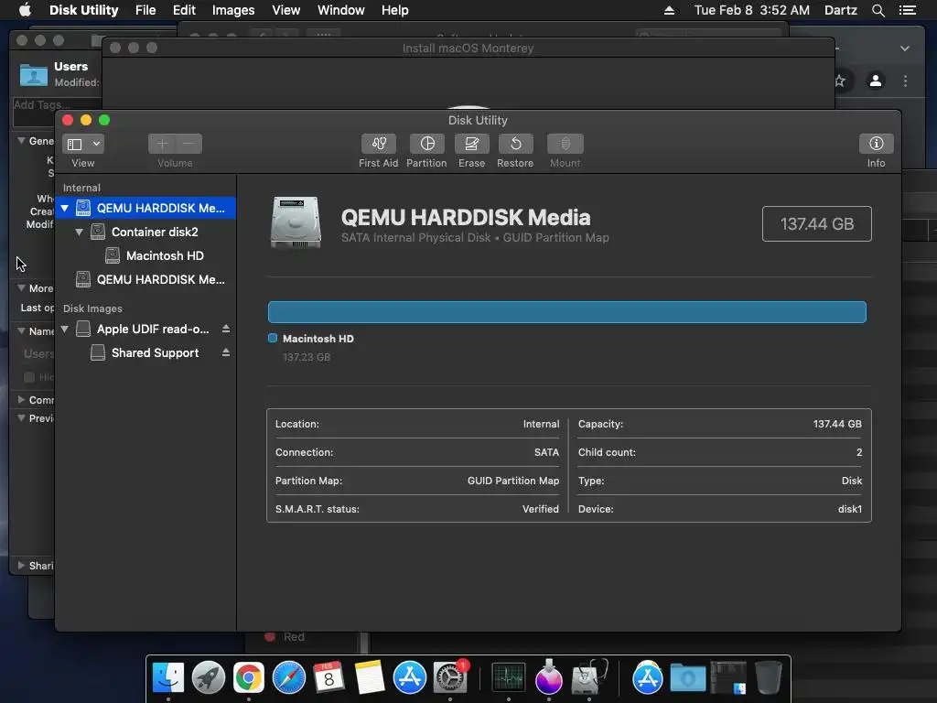The image size is (937, 703).
Task: Click the eject icon in menu bar
Action: 669,10
